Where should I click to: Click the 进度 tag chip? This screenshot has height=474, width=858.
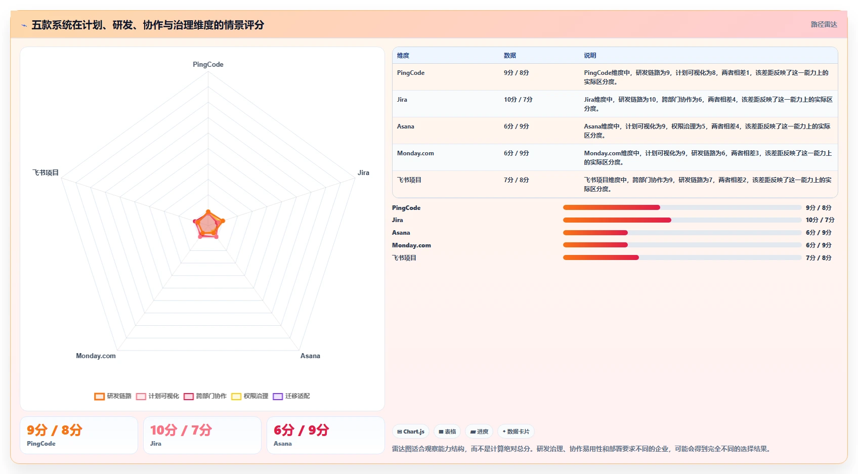point(479,432)
